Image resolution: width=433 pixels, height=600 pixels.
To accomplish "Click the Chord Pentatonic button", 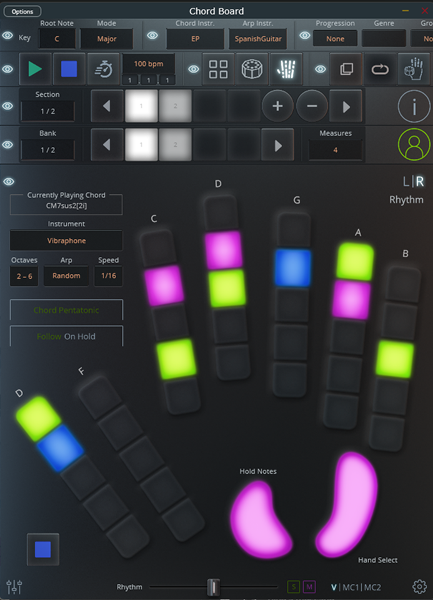I will coord(66,310).
